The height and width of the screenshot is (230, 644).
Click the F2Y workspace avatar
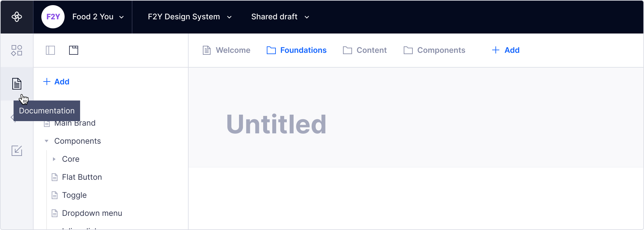click(53, 17)
